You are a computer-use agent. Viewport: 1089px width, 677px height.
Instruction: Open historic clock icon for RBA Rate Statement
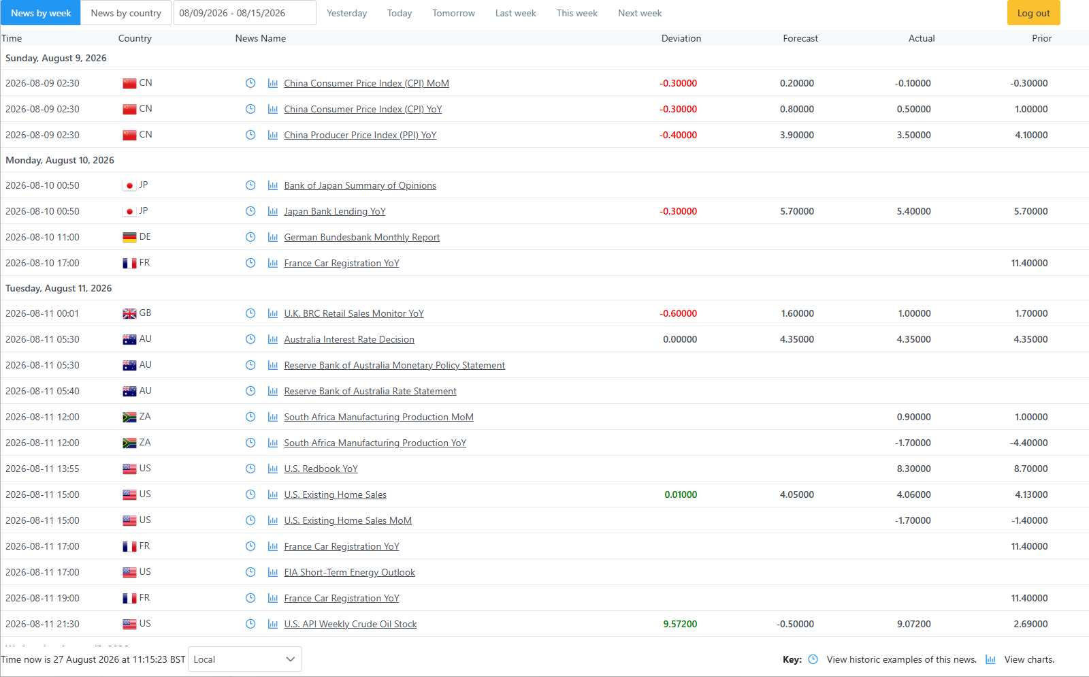[x=250, y=391]
